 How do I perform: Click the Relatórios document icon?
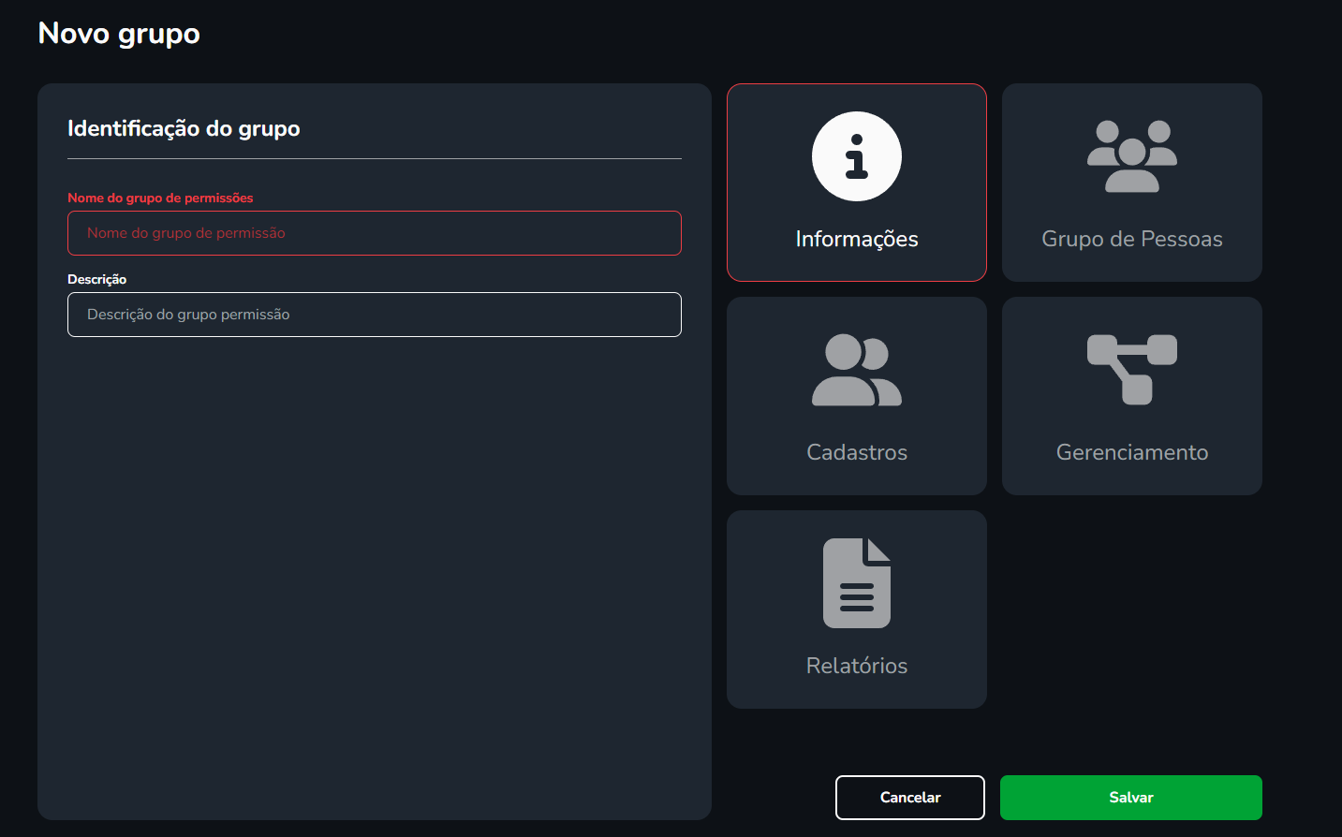(x=856, y=582)
